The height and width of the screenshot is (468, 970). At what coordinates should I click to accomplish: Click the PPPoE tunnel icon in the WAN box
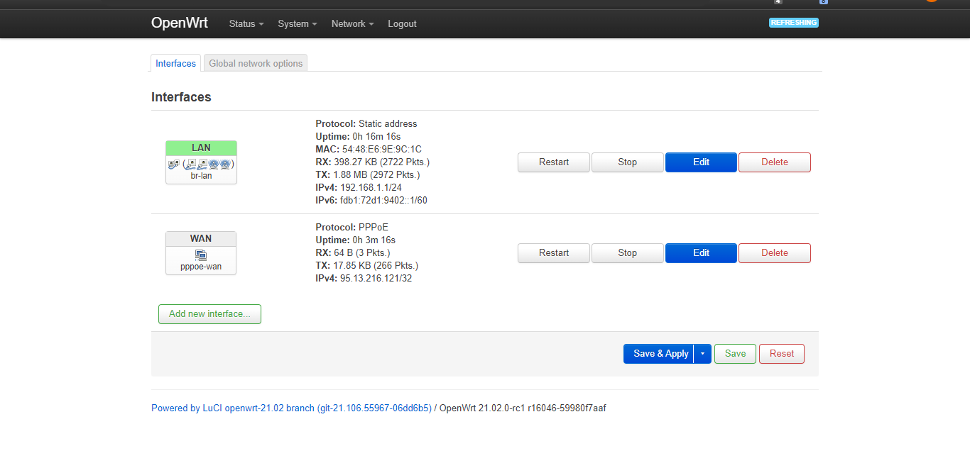[201, 255]
